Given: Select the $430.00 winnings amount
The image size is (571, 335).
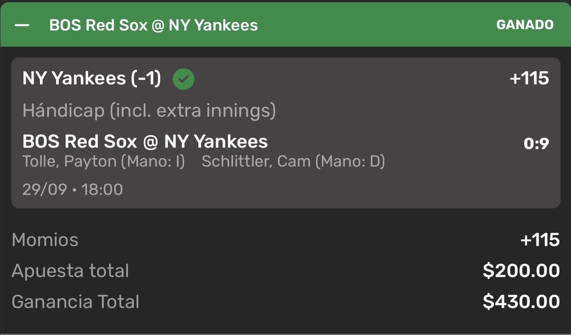Looking at the screenshot, I should tap(521, 302).
